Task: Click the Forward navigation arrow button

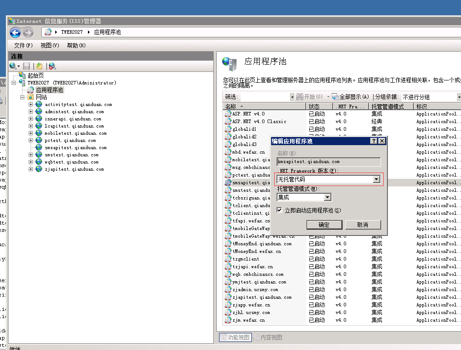Action: pos(28,32)
